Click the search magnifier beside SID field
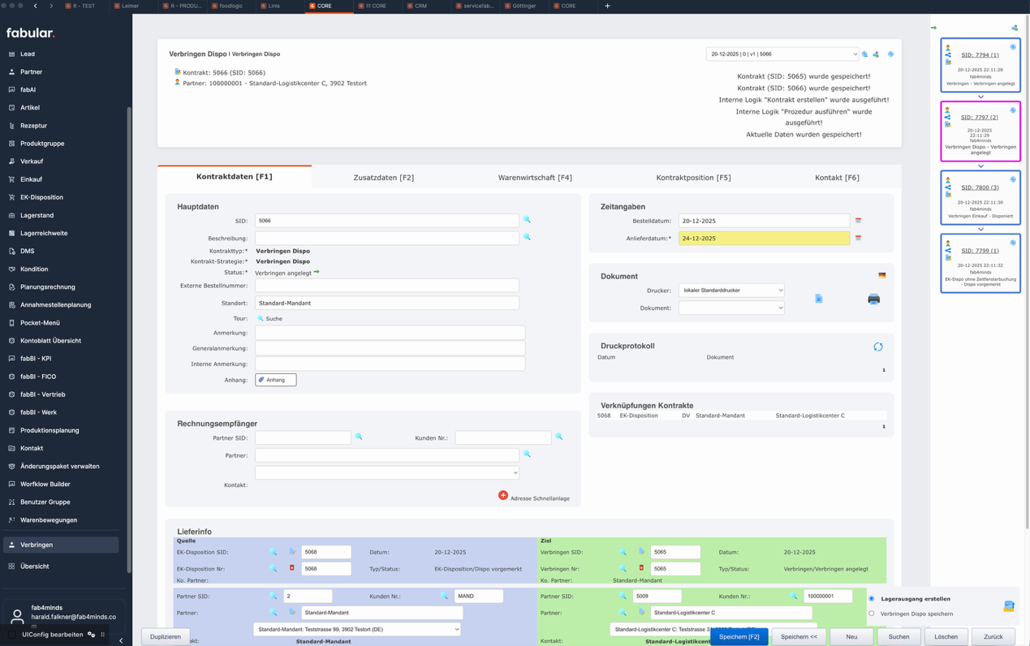 point(527,220)
